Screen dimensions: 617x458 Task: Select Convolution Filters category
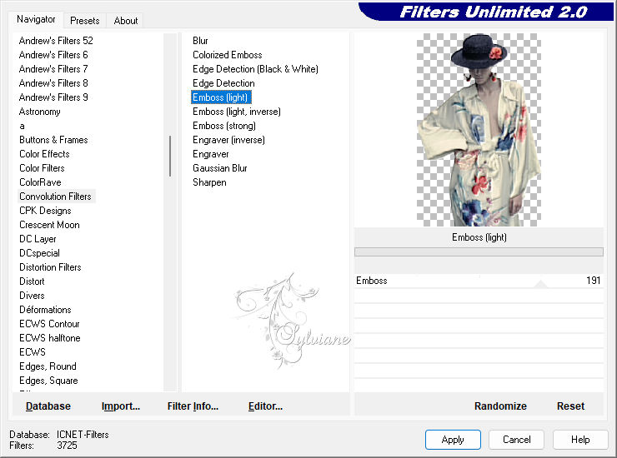pos(56,197)
